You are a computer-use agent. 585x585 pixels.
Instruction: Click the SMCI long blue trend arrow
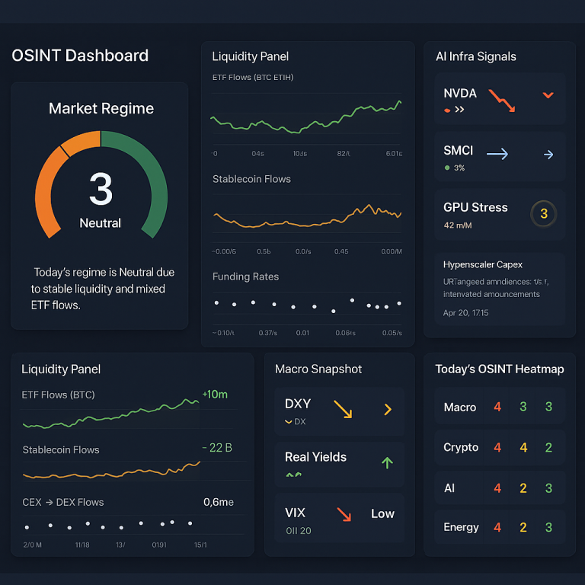[x=497, y=154]
